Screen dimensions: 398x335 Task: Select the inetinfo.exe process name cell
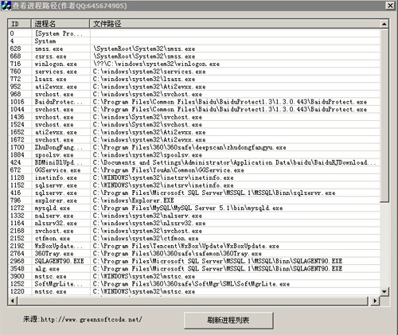[x=56, y=177]
